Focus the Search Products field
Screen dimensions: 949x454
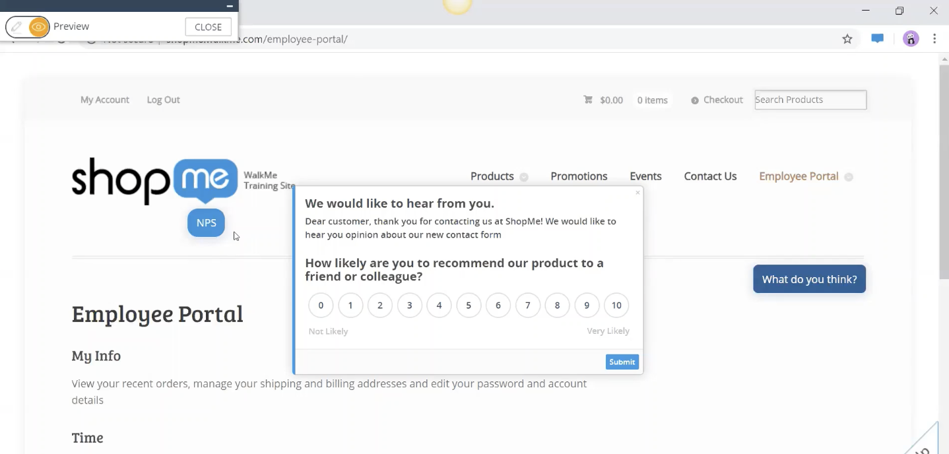(810, 100)
